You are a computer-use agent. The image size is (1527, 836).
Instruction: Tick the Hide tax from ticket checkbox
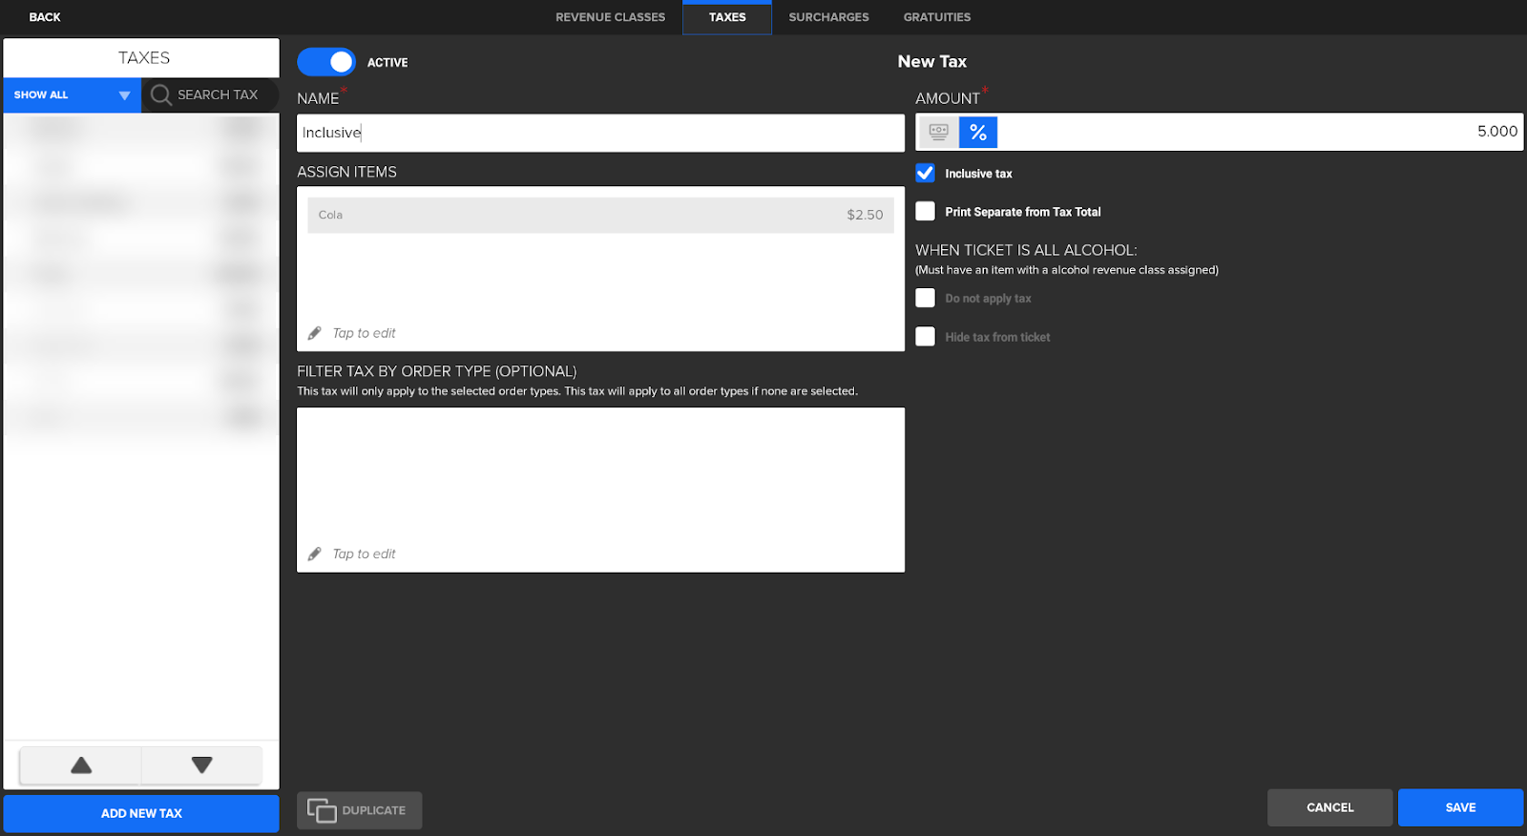[925, 337]
